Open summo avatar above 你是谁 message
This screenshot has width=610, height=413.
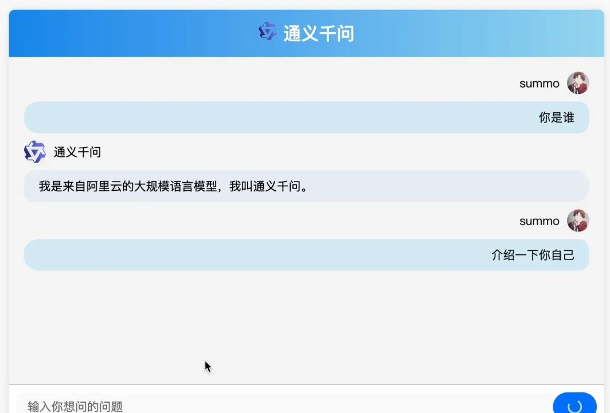[578, 82]
